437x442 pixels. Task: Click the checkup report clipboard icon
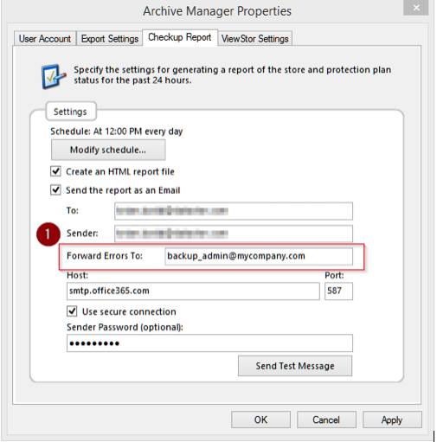click(x=54, y=76)
